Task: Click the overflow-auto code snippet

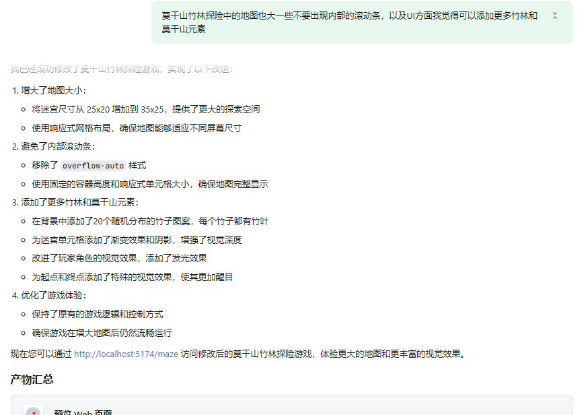Action: [93, 166]
